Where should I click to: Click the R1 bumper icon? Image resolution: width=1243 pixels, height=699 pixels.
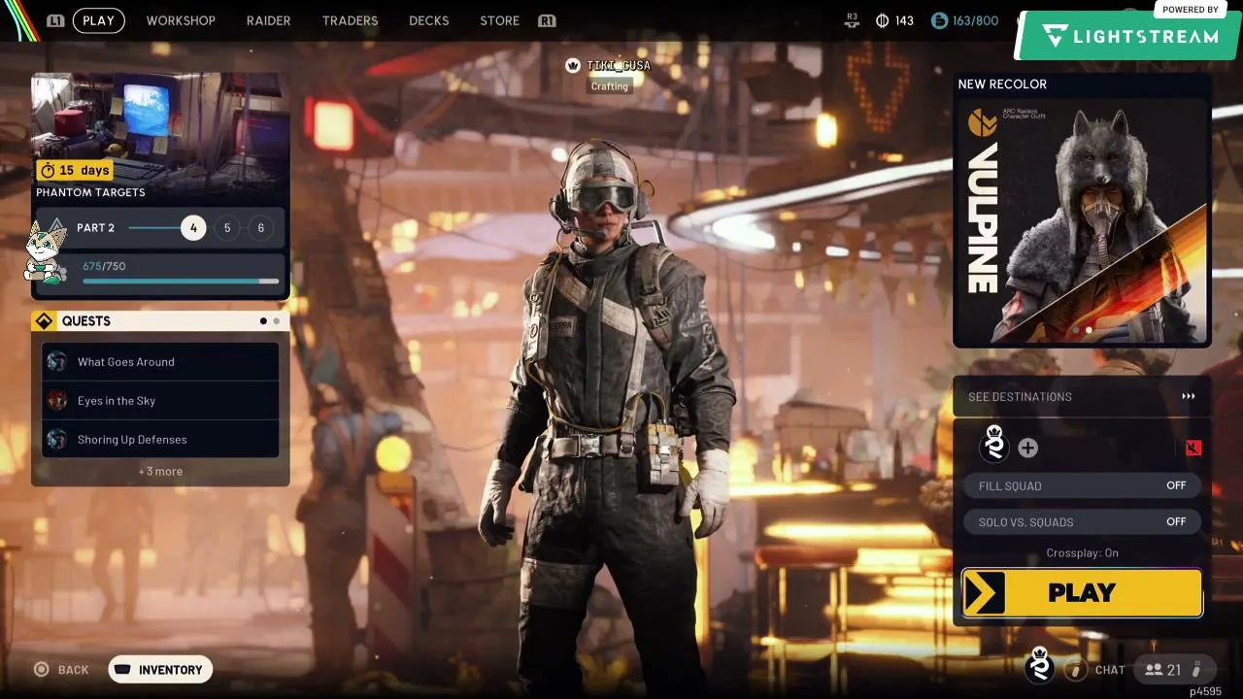pyautogui.click(x=547, y=20)
